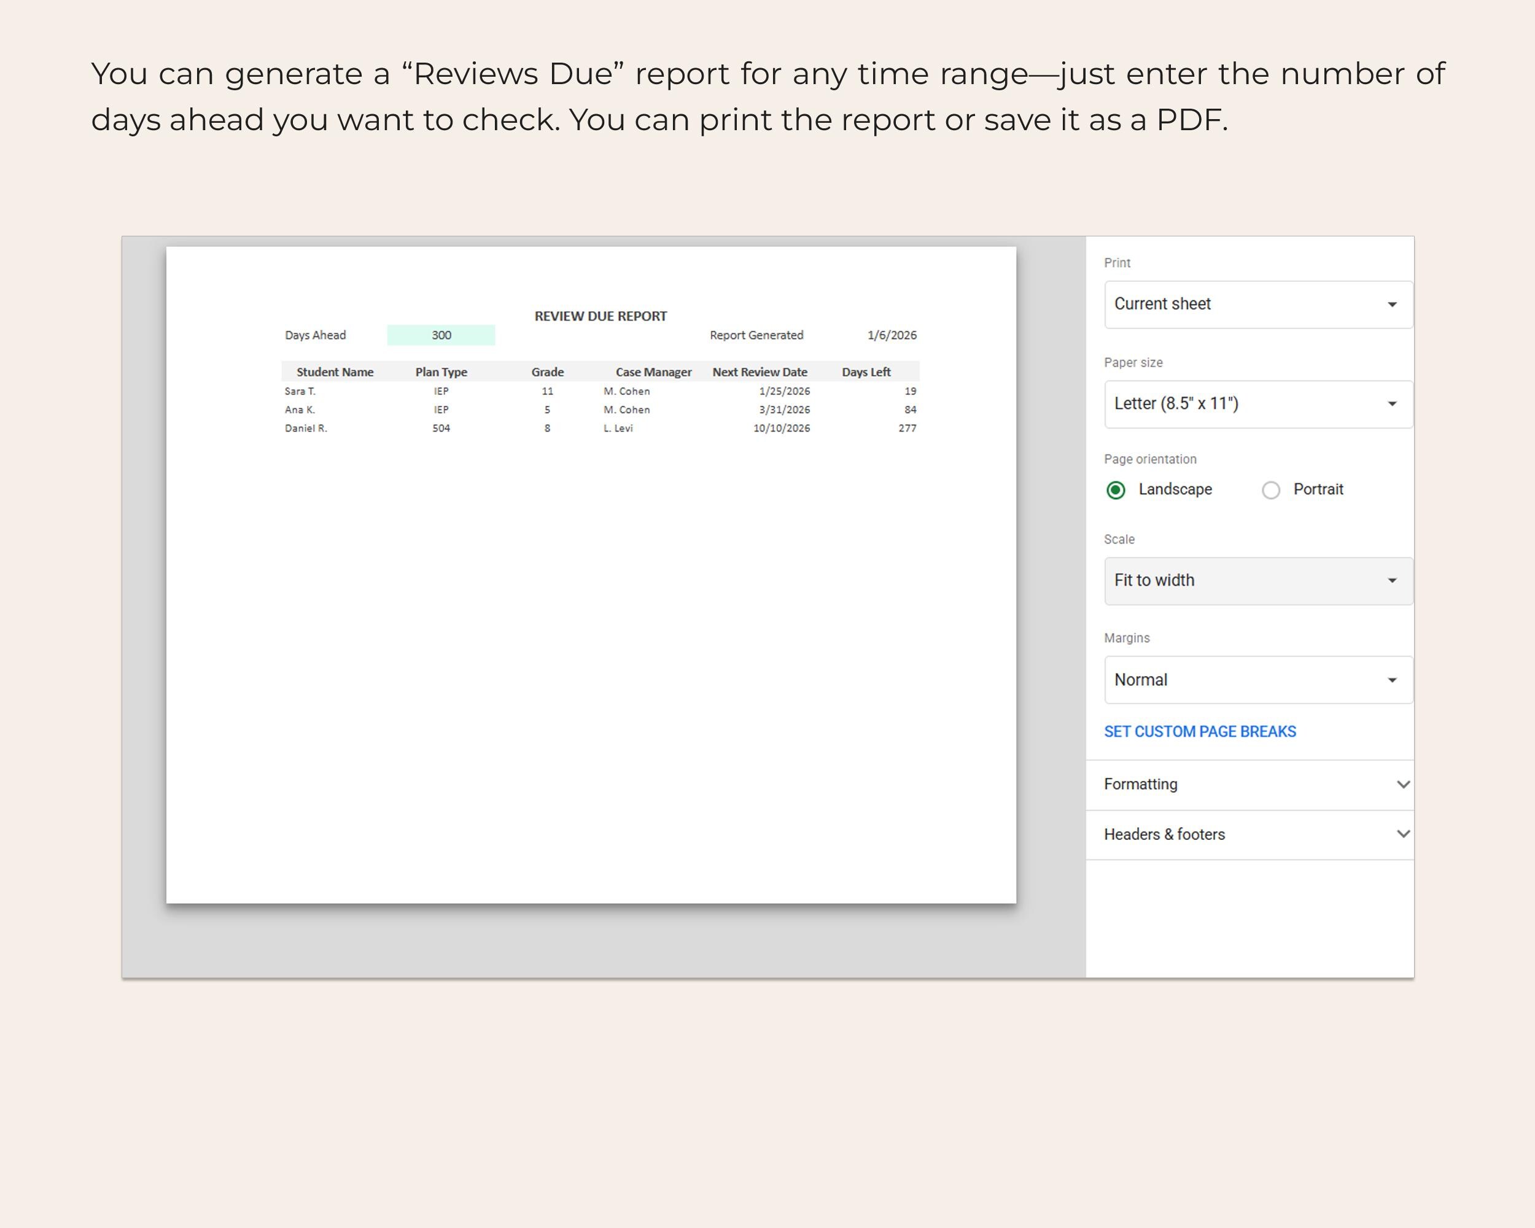Image resolution: width=1535 pixels, height=1228 pixels.
Task: Click the Headers & footers chevron icon
Action: 1403,834
